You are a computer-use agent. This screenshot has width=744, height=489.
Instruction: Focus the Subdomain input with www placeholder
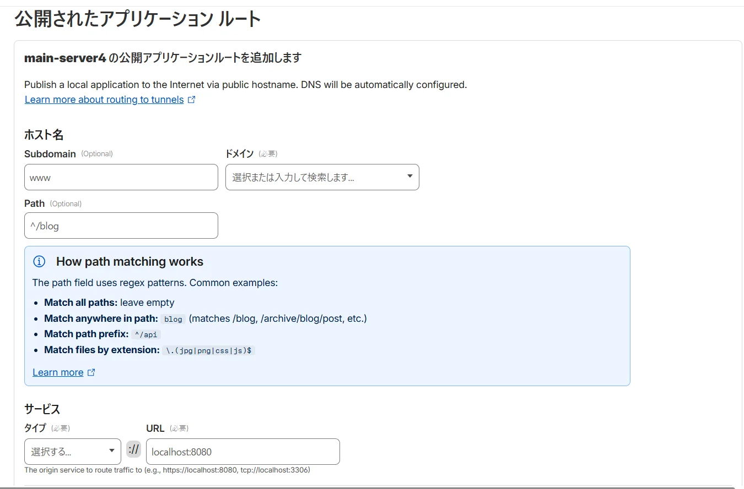121,177
